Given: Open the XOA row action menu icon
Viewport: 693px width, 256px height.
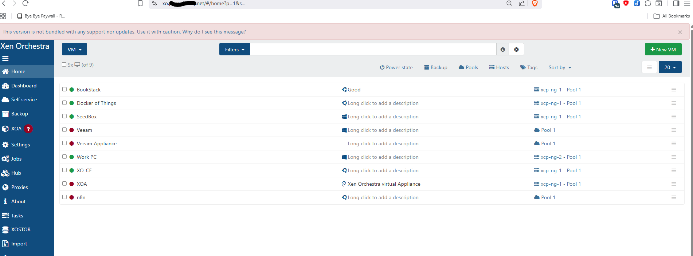Looking at the screenshot, I should point(674,184).
